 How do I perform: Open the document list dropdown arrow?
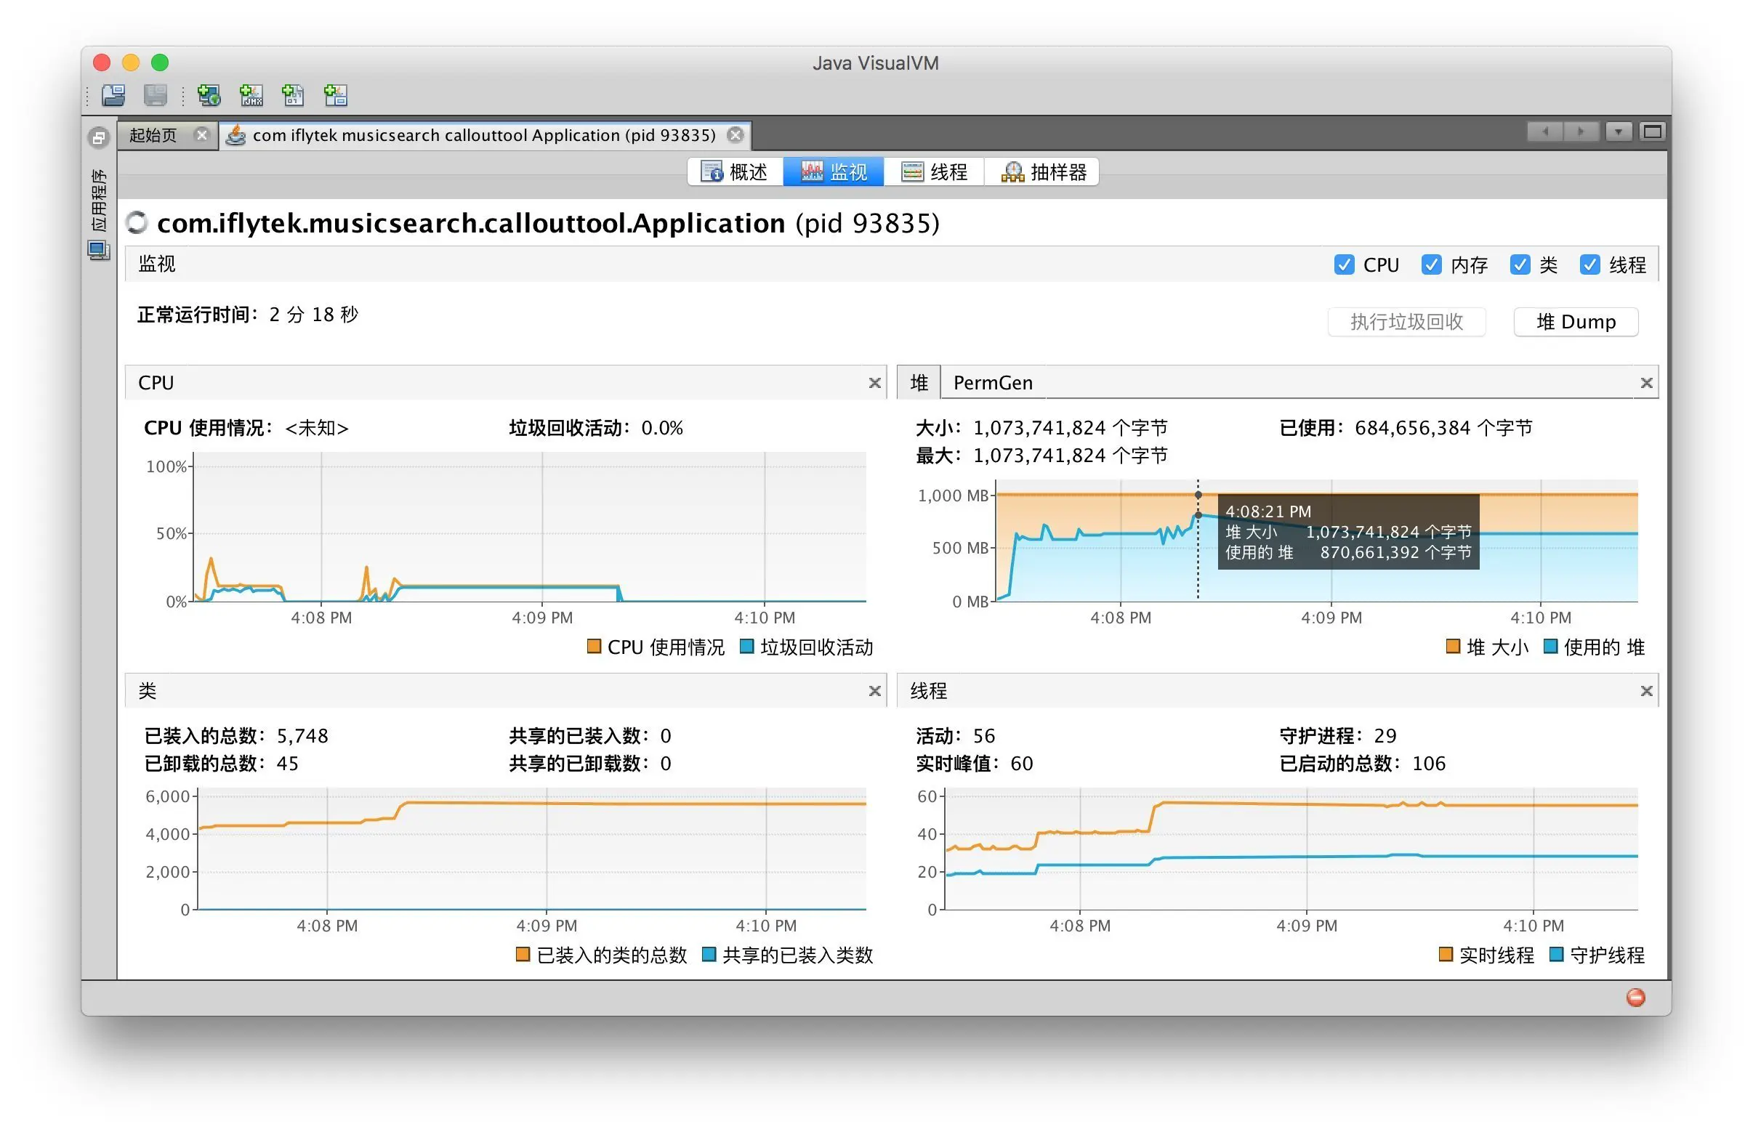click(x=1618, y=132)
